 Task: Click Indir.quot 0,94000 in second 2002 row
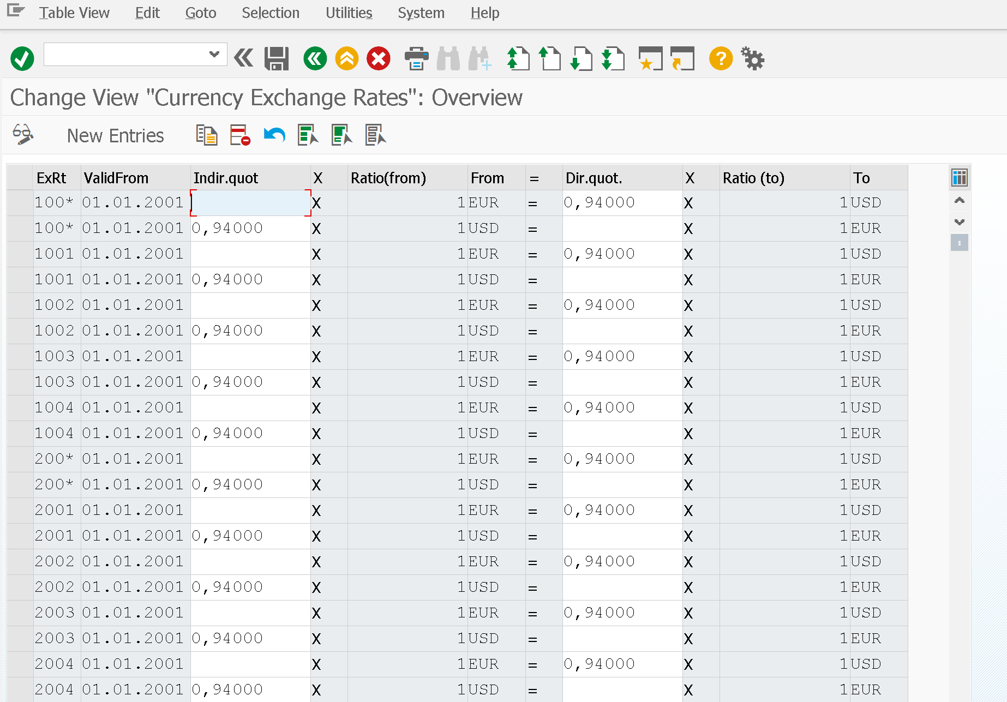250,587
